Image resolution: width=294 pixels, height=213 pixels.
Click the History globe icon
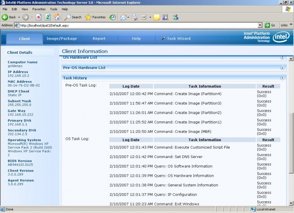(112, 17)
